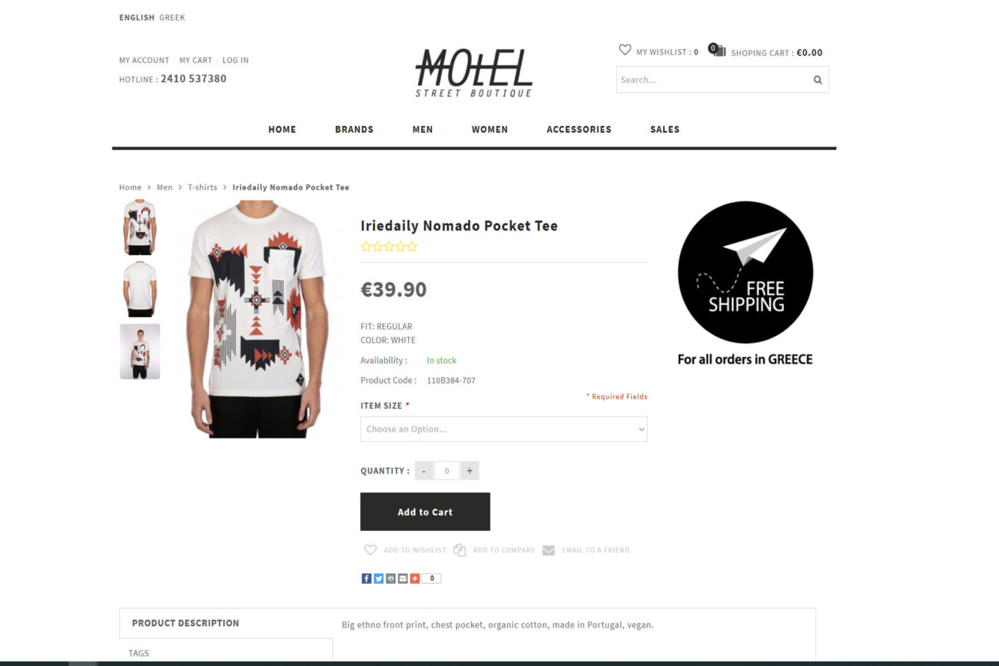Image resolution: width=999 pixels, height=666 pixels.
Task: Click into the Search field
Action: 713,80
